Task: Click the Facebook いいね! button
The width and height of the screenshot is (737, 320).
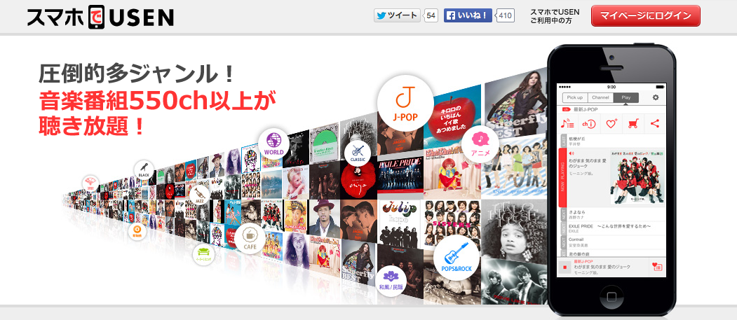Action: click(x=468, y=15)
